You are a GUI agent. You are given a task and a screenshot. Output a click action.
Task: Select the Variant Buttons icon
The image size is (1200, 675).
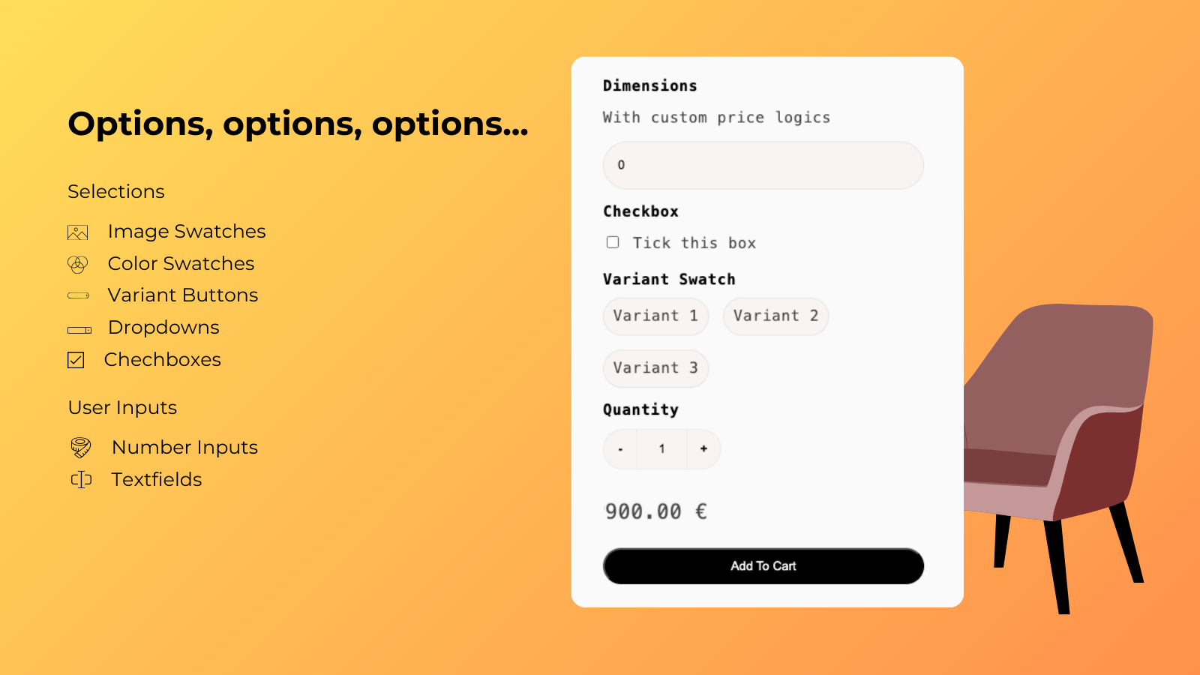pos(77,295)
